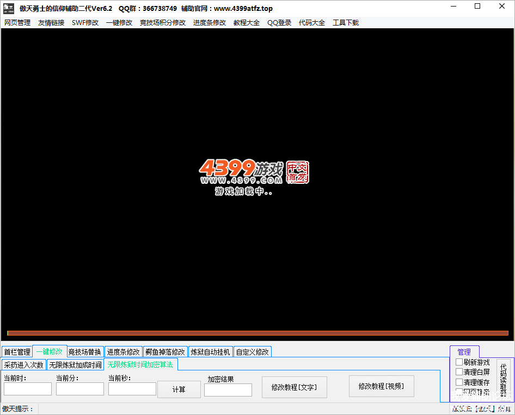Click the vertical 代码读取器 button
This screenshot has height=415, width=515.
(503, 380)
